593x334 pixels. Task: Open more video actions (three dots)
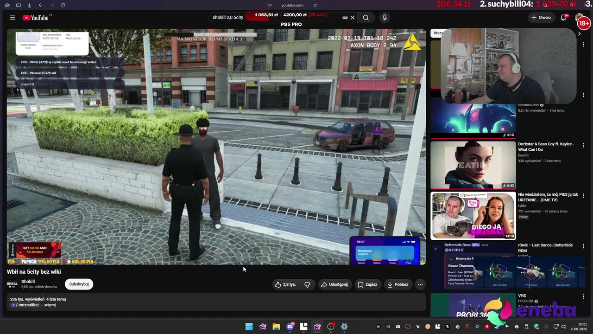tap(420, 284)
